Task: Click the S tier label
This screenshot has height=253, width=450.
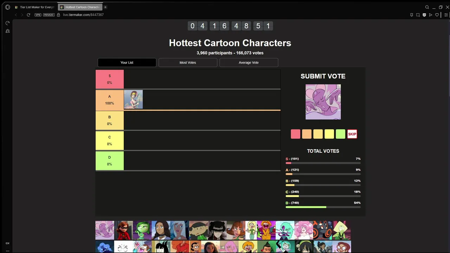Action: pyautogui.click(x=110, y=79)
